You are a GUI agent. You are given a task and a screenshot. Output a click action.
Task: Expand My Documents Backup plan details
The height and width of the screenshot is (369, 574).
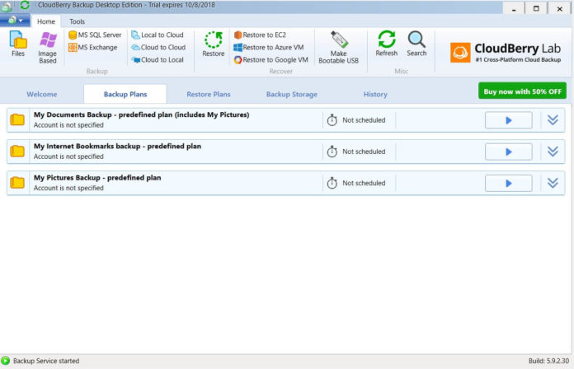point(553,119)
